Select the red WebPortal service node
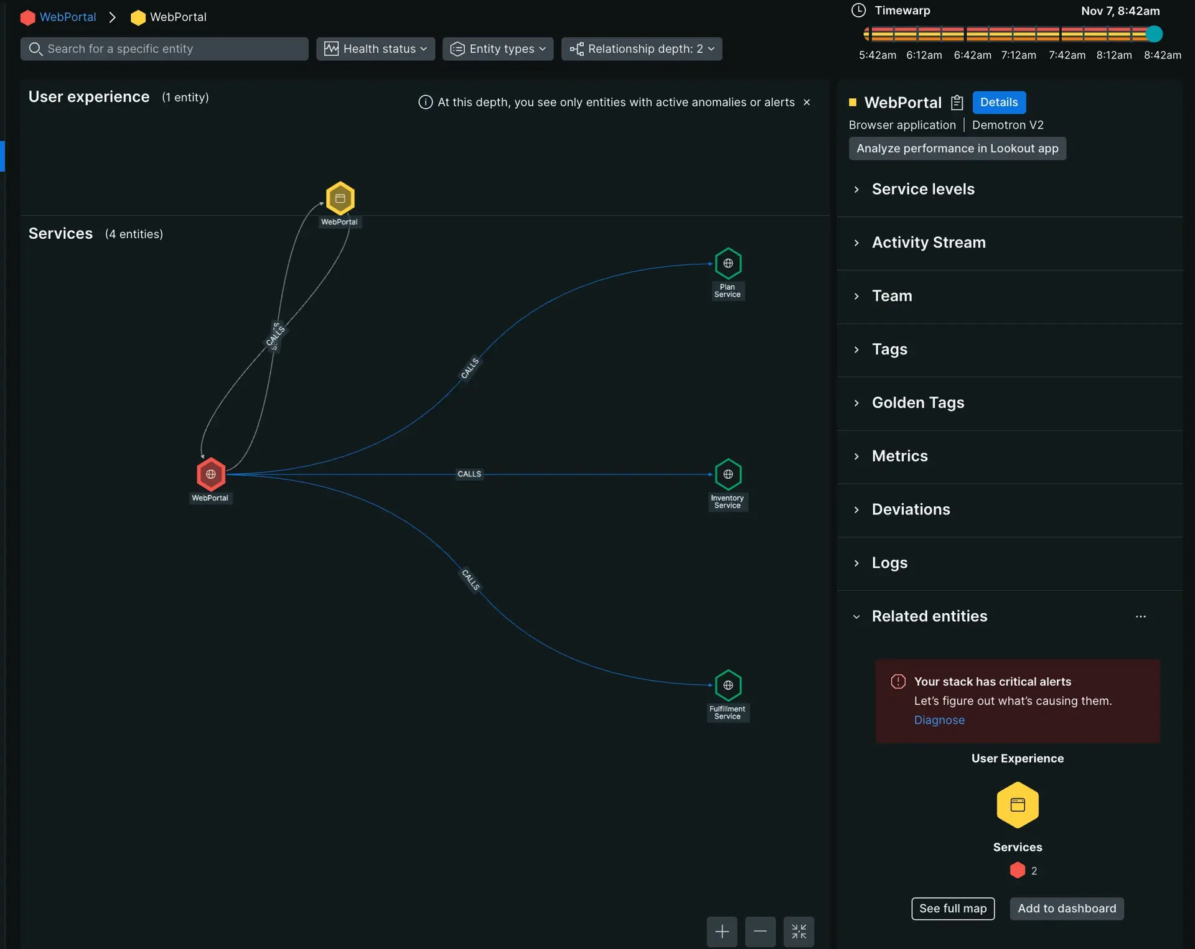 pyautogui.click(x=211, y=474)
